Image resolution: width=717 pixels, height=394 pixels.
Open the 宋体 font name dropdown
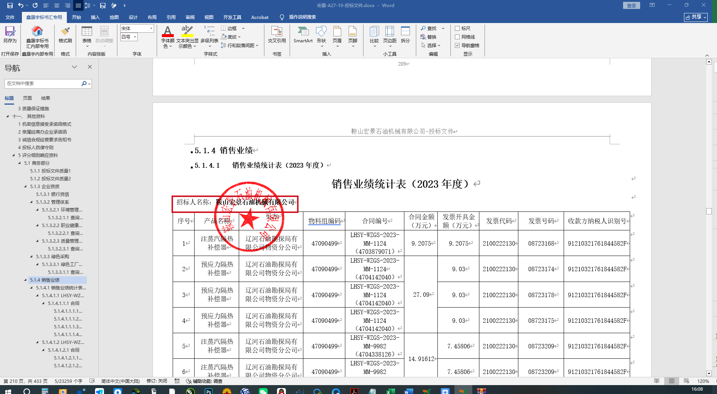click(x=151, y=29)
